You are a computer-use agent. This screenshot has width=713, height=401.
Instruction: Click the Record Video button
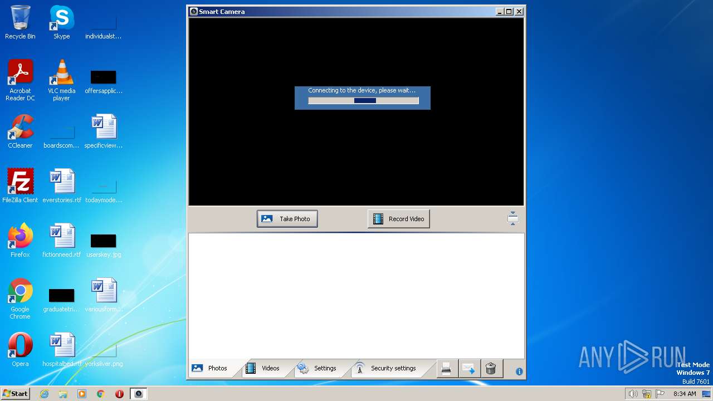coord(399,219)
